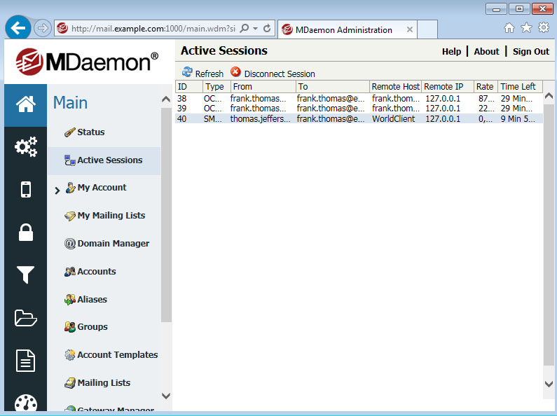557x416 pixels.
Task: Open the gauge dashboard section icon
Action: (x=26, y=403)
